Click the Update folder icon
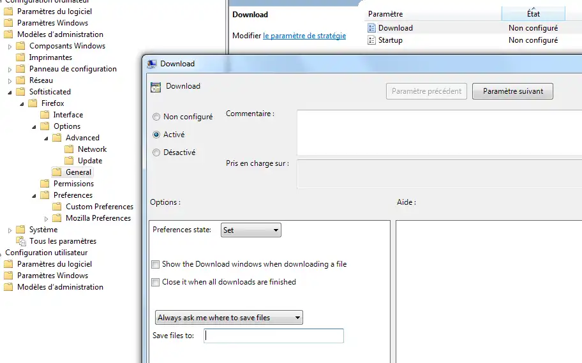582x363 pixels. [x=69, y=161]
